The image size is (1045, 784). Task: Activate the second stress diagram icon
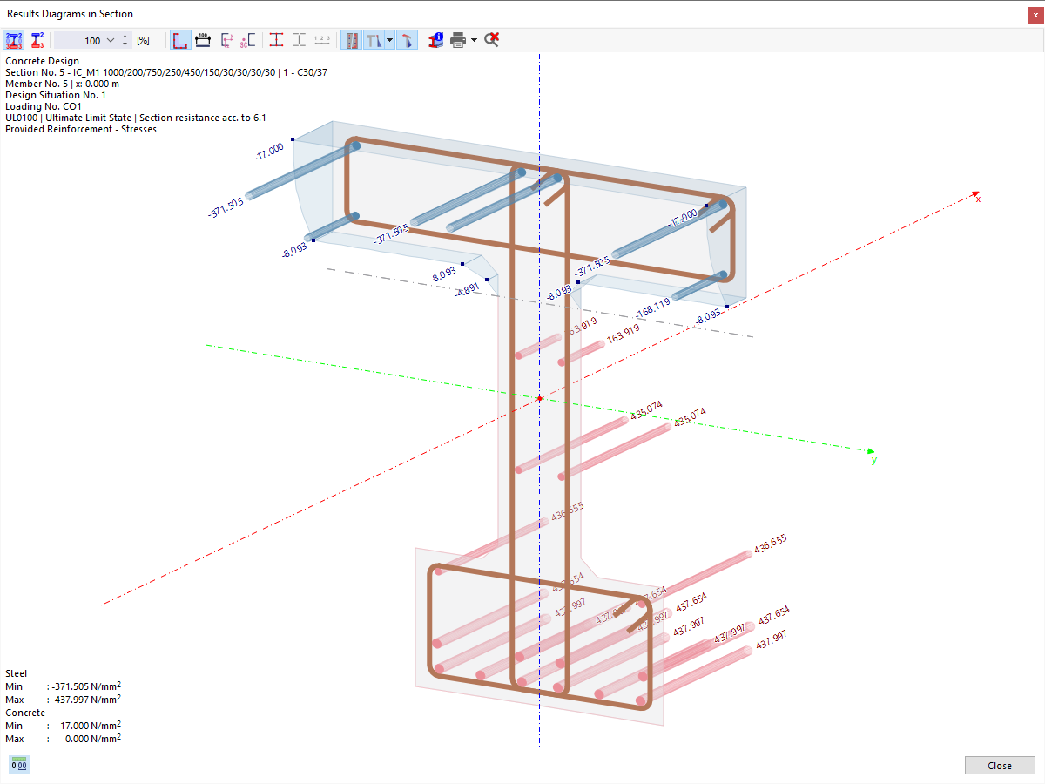click(x=37, y=40)
